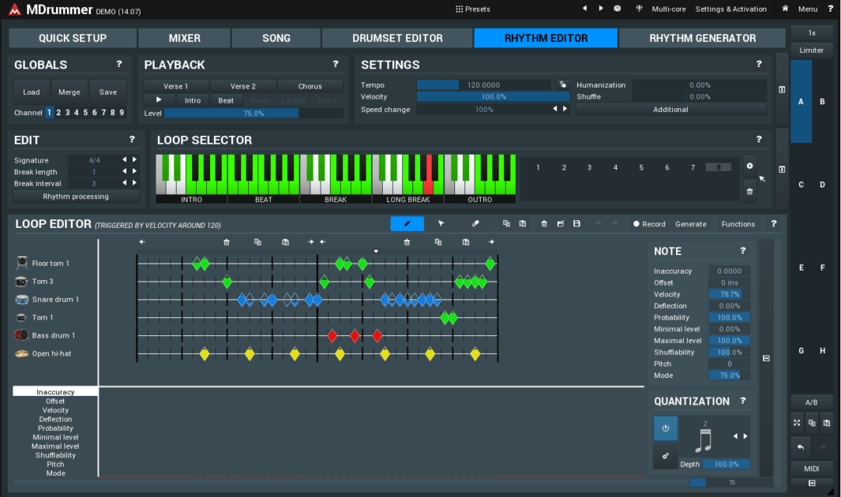
Task: Click the paste icon in Loop Editor toolbar
Action: click(523, 223)
